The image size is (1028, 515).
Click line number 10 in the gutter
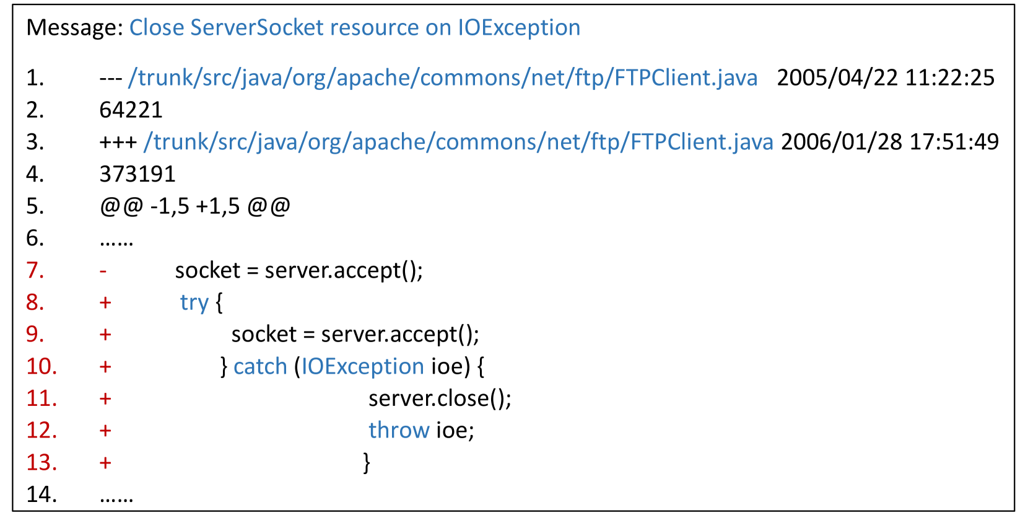coord(41,367)
